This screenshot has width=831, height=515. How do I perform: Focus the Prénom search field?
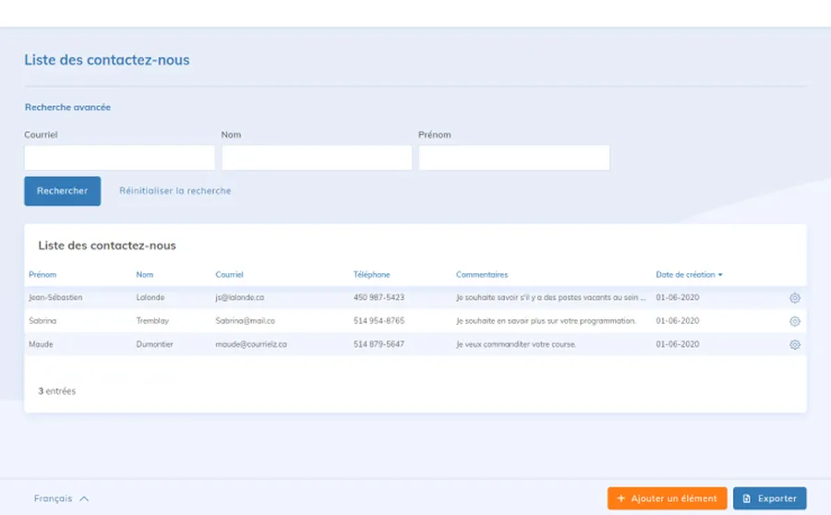pyautogui.click(x=513, y=158)
